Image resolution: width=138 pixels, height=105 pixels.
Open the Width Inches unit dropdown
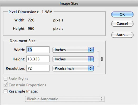click(73, 50)
